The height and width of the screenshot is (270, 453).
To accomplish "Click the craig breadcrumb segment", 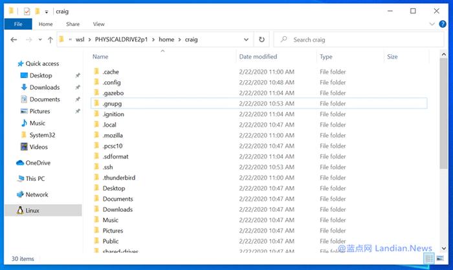I will [x=192, y=39].
